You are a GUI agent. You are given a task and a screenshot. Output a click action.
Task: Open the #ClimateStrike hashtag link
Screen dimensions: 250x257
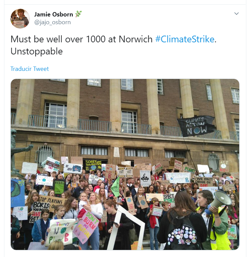click(185, 39)
